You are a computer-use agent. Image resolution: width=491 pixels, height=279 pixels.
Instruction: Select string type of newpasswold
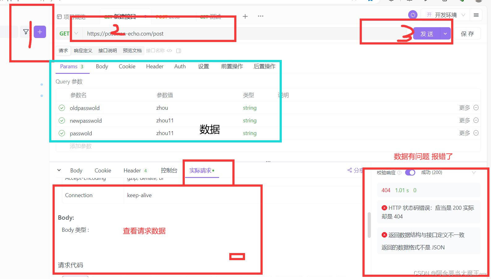tap(250, 120)
